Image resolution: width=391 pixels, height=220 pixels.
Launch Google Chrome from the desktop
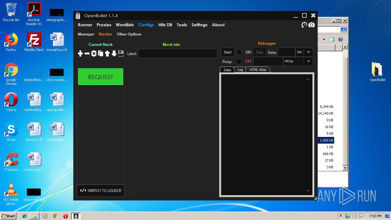(11, 74)
